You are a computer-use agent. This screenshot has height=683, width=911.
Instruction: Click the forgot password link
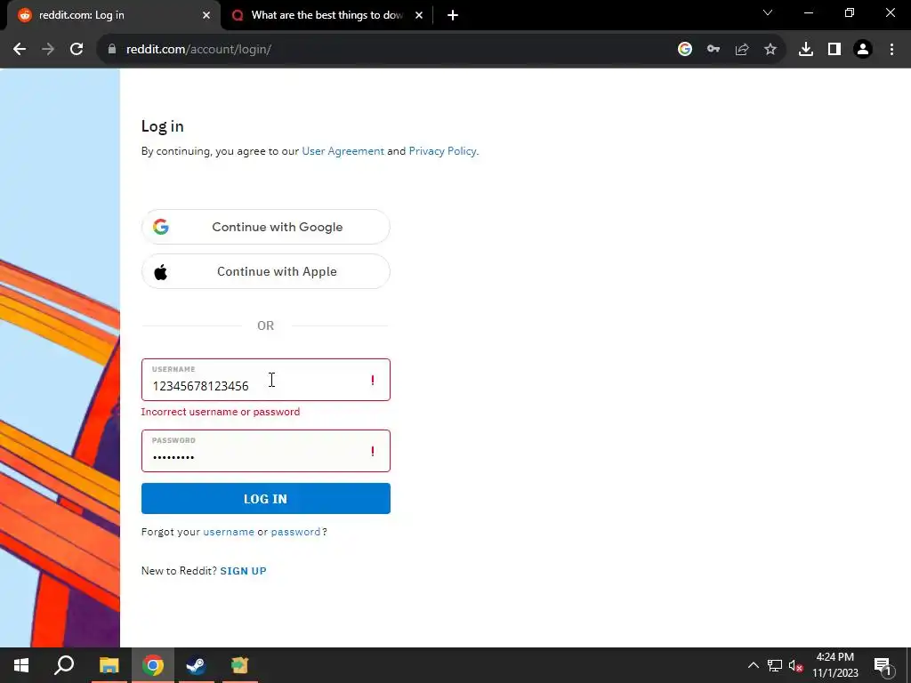[295, 532]
